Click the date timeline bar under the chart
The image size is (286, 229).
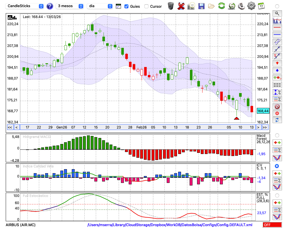point(137,127)
